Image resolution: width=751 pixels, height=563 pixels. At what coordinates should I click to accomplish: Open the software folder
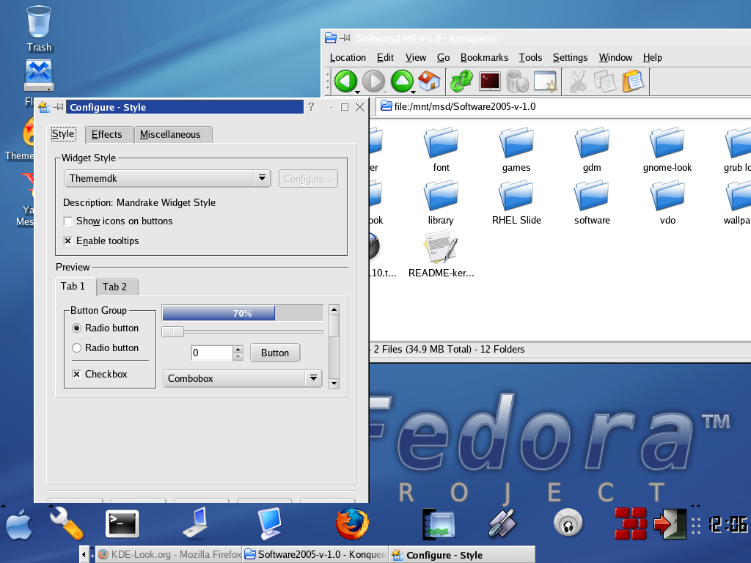pyautogui.click(x=592, y=202)
